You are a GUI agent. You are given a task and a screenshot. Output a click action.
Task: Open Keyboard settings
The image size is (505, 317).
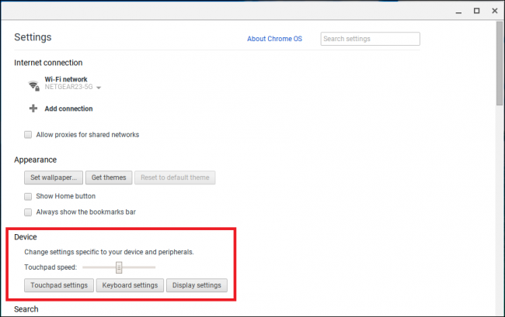point(130,285)
